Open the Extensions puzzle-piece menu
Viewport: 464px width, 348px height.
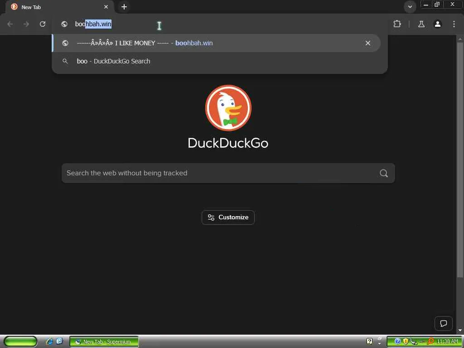397,24
